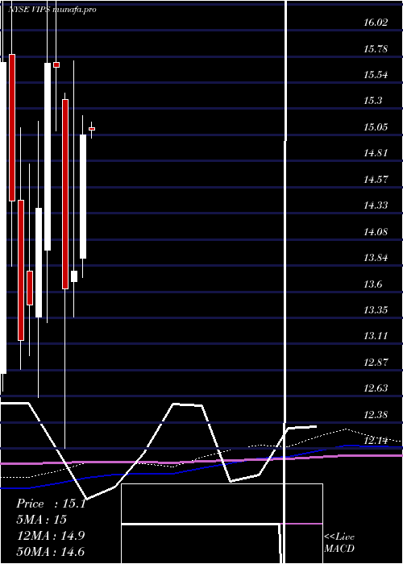Viewport: 403px width, 564px height.
Task: Click the 'NYSE VIPS munafa.pro' chart title
Action: coord(52,10)
